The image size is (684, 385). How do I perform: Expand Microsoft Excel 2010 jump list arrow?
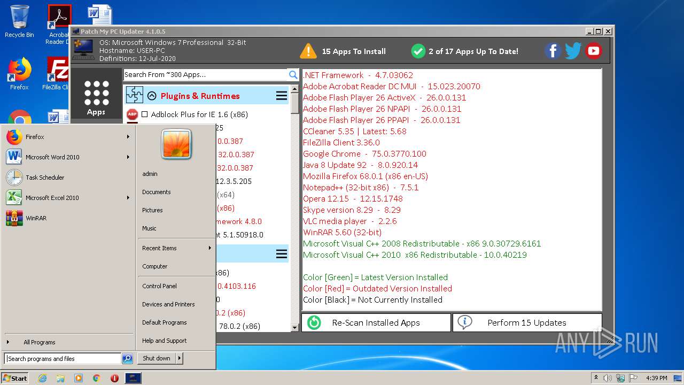pos(128,198)
